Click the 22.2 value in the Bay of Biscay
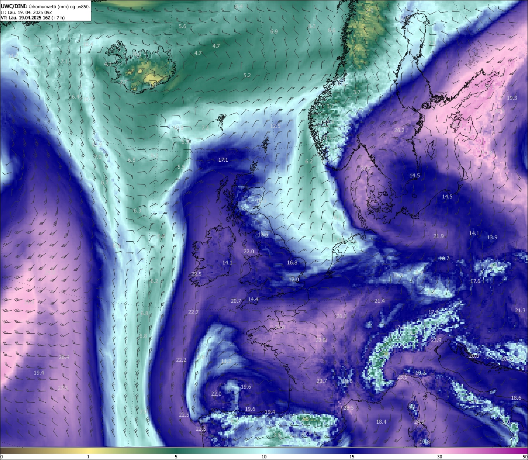The image size is (528, 460). click(x=181, y=360)
